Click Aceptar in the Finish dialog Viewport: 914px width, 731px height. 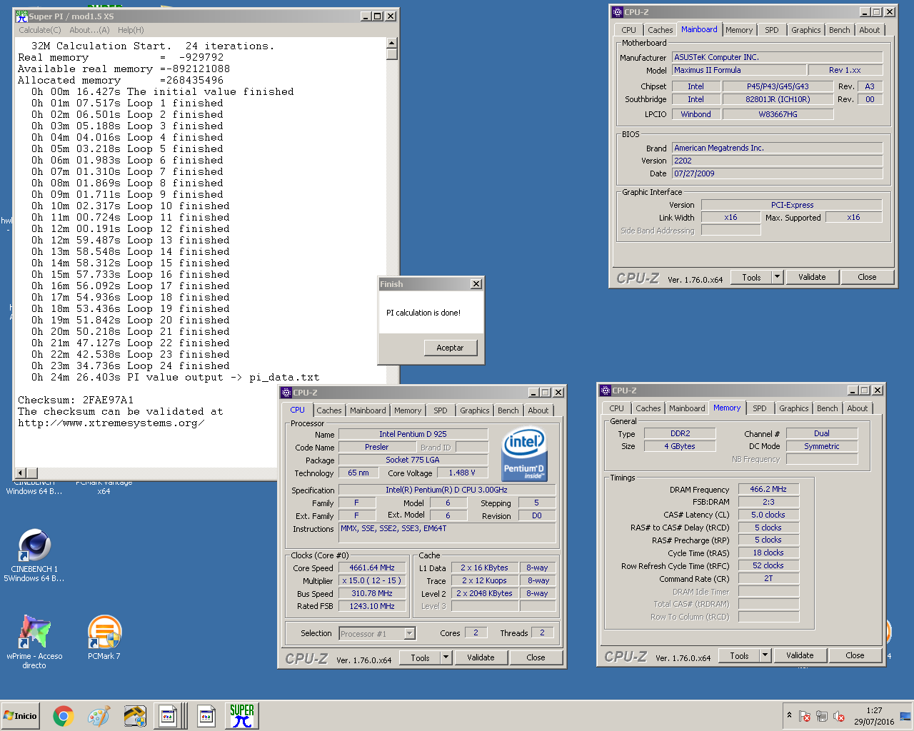(x=450, y=348)
